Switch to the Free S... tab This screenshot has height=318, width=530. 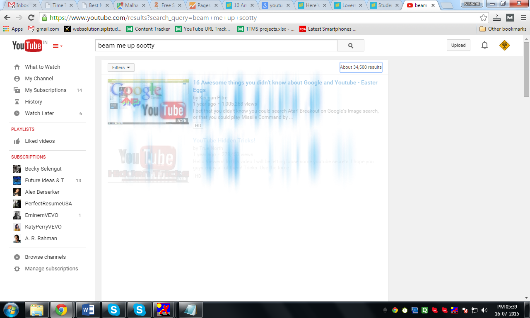pos(168,5)
